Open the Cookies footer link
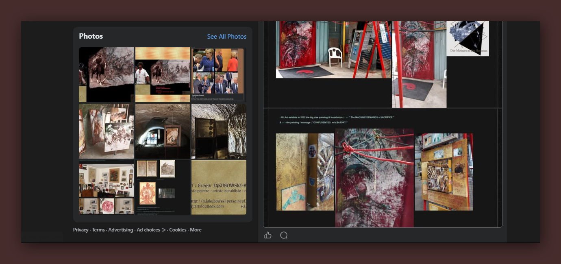 (178, 230)
